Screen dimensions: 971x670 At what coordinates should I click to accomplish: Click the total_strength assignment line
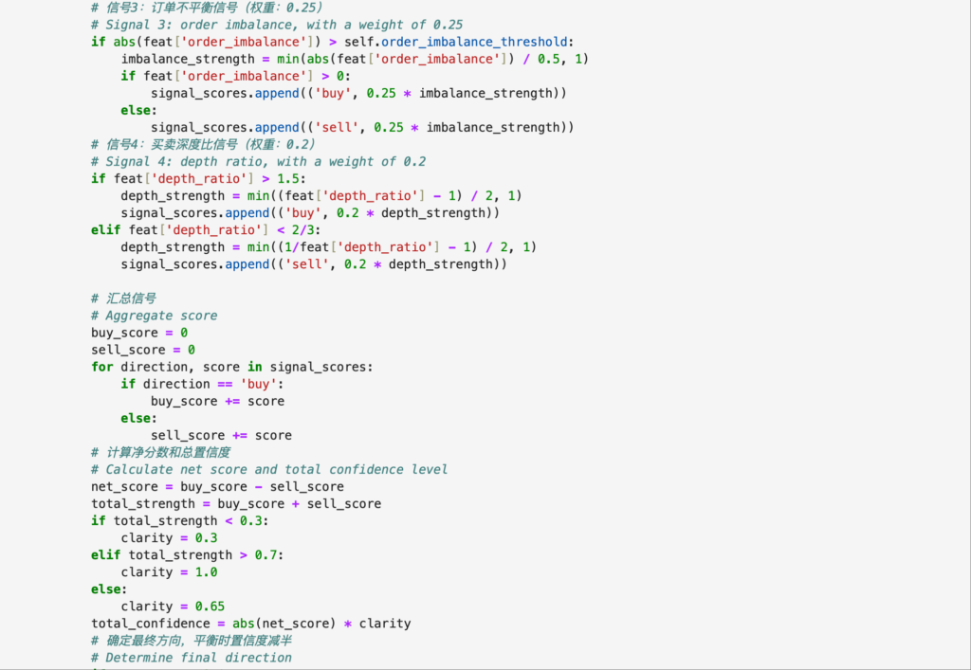236,503
